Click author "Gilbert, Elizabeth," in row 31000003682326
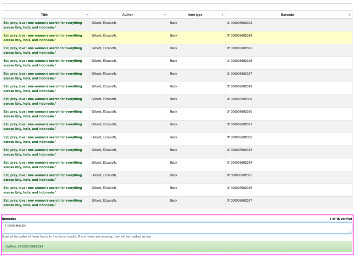Screen dimensions: 355x257 104,61
